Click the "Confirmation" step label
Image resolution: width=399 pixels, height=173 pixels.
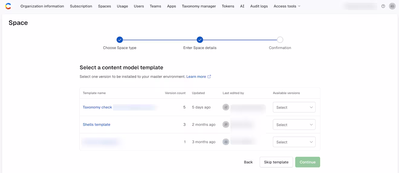coord(280,48)
